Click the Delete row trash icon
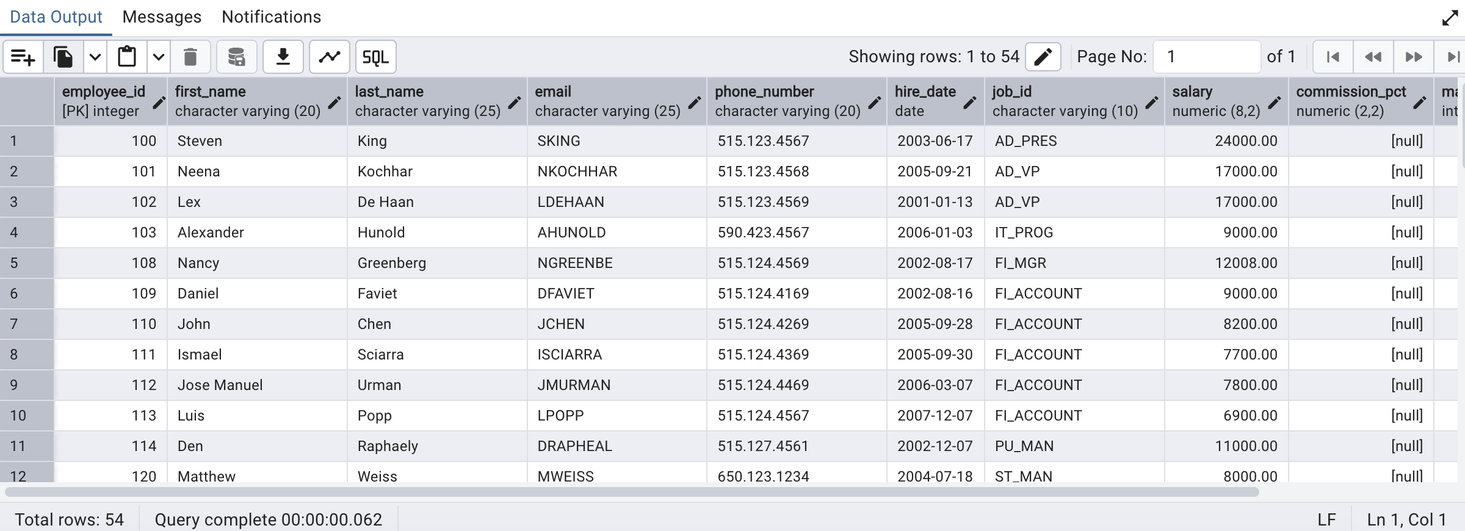 pos(190,57)
